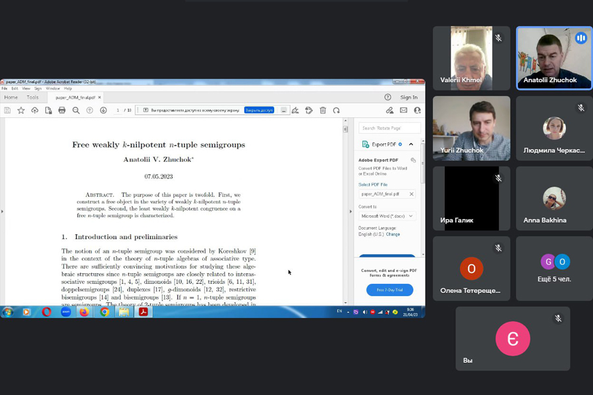
Task: Open the File menu
Action: click(x=5, y=88)
